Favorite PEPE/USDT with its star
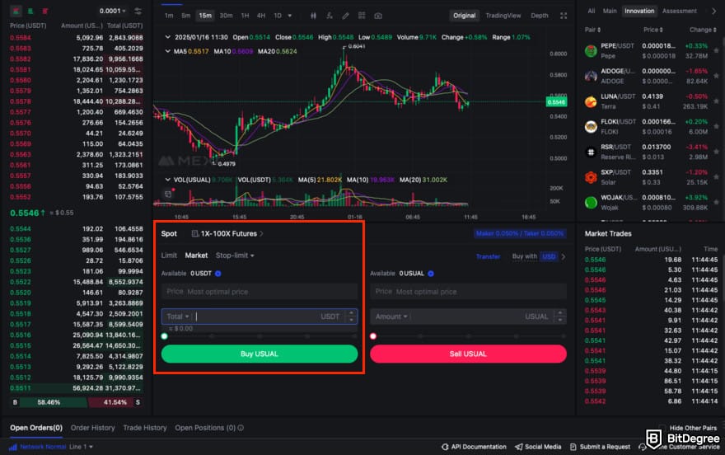 coord(716,50)
